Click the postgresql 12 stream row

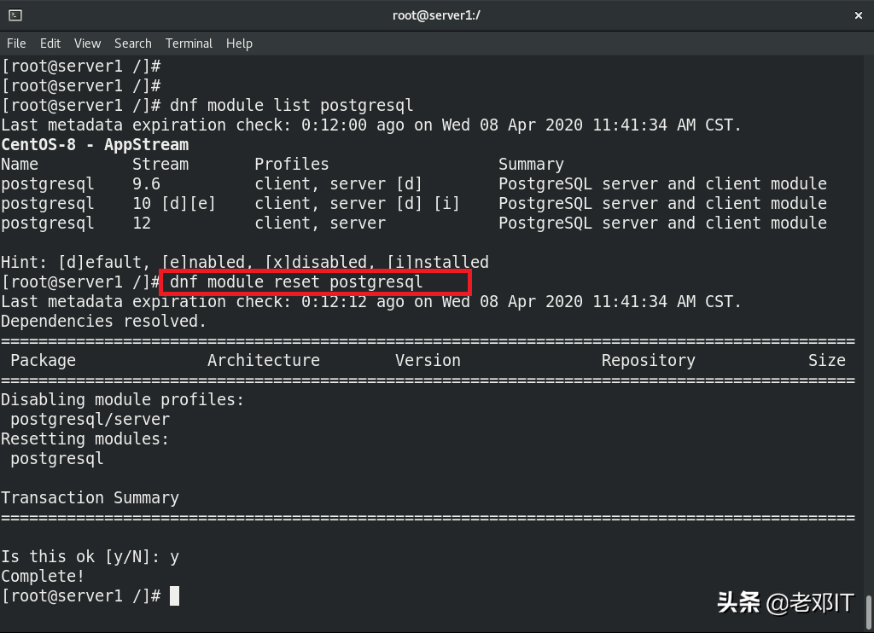pos(414,223)
